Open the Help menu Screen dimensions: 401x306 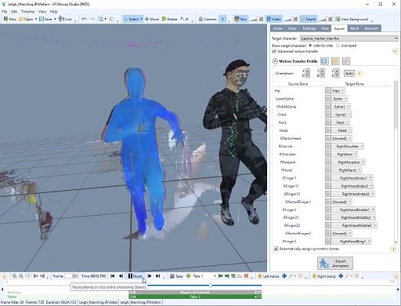tap(53, 12)
